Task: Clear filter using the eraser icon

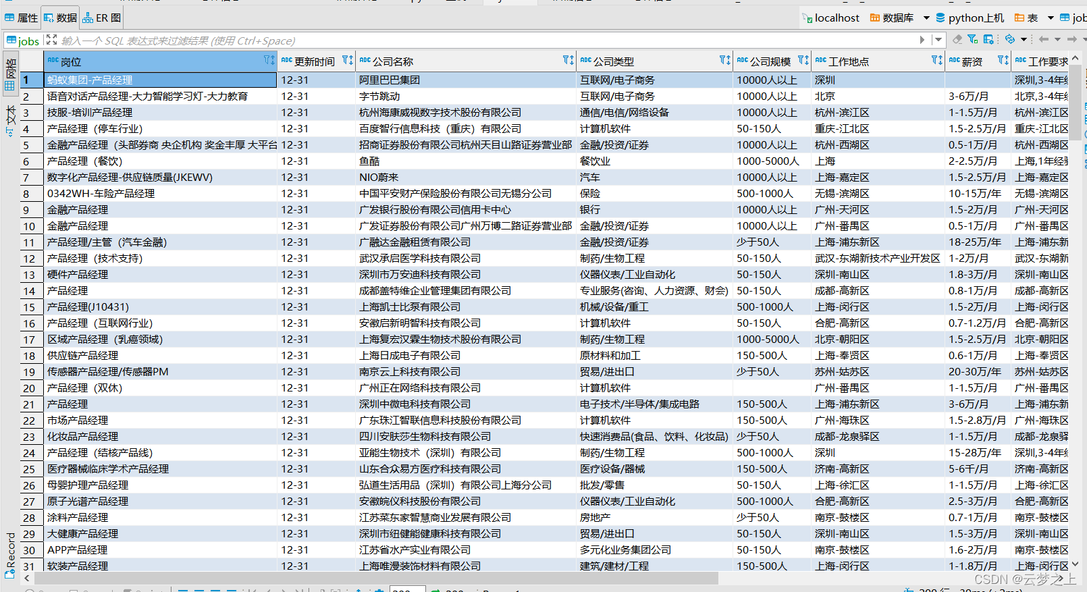Action: point(957,40)
